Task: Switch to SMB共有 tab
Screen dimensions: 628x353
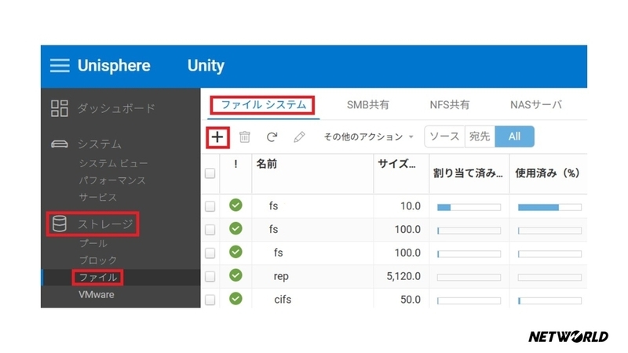Action: pyautogui.click(x=367, y=105)
